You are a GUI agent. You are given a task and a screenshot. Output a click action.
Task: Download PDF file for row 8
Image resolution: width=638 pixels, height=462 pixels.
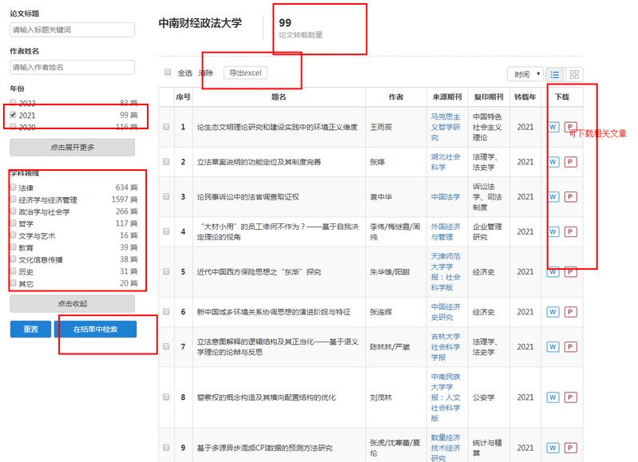click(x=570, y=397)
